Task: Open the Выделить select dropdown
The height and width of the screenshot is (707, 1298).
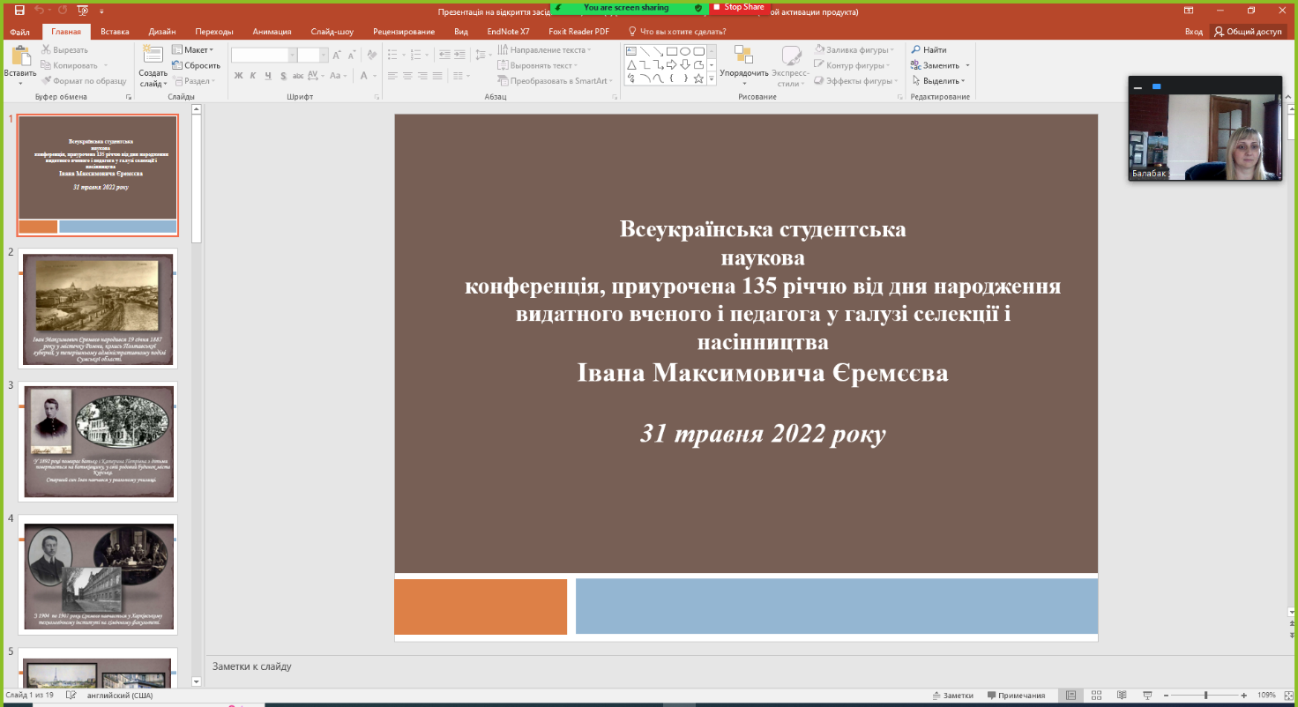Action: (x=939, y=81)
